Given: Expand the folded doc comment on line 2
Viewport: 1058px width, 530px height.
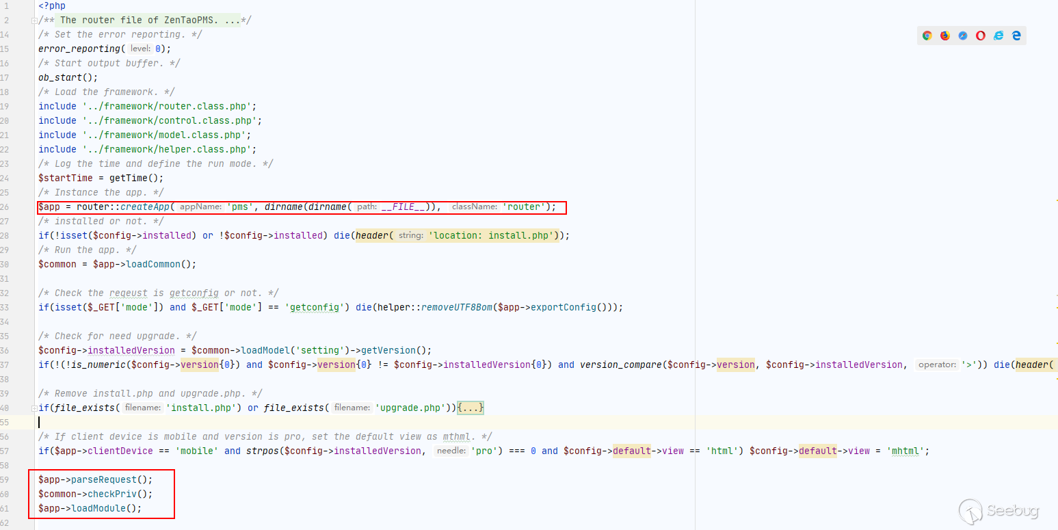Looking at the screenshot, I should coord(34,21).
